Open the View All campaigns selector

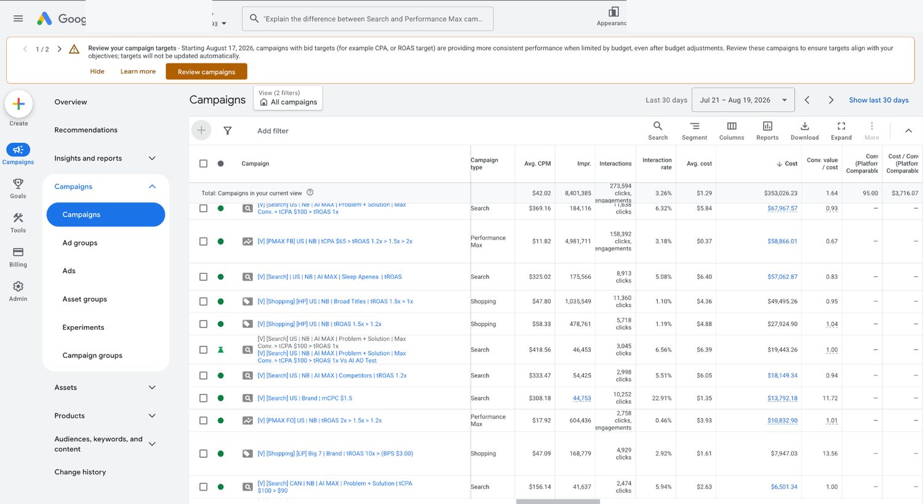pyautogui.click(x=288, y=98)
